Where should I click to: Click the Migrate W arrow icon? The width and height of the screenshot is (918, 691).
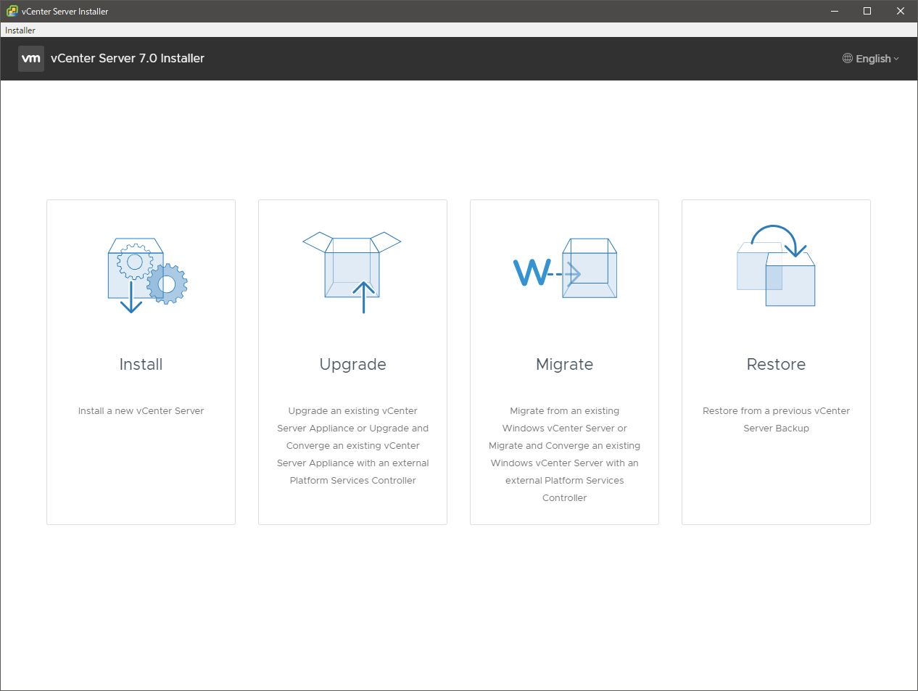pyautogui.click(x=565, y=270)
